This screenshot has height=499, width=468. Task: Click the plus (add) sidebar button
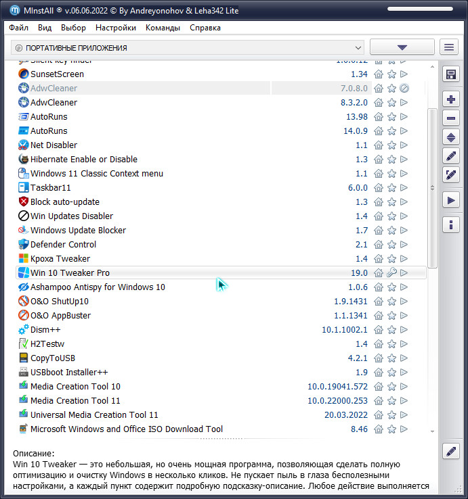[x=451, y=99]
